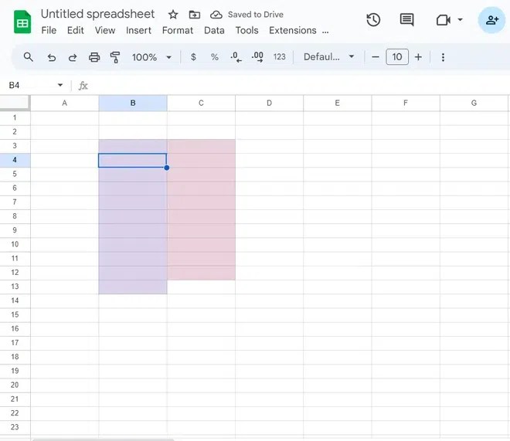Open the Extensions menu

pos(293,31)
